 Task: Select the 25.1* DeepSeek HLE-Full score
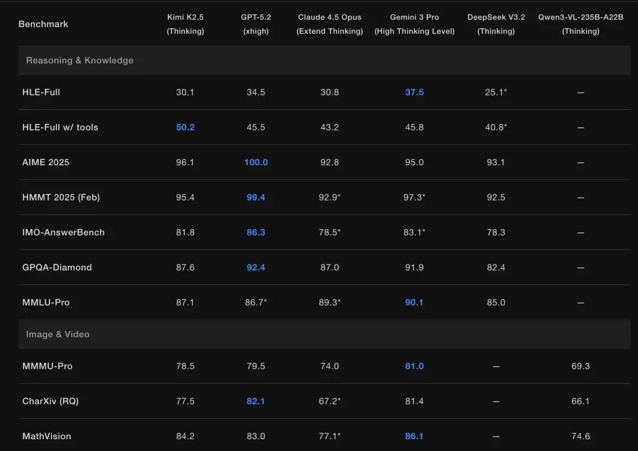pyautogui.click(x=496, y=92)
